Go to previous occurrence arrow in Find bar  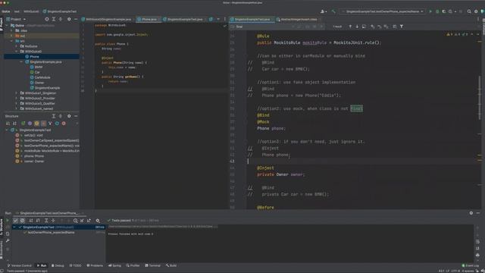point(350,27)
